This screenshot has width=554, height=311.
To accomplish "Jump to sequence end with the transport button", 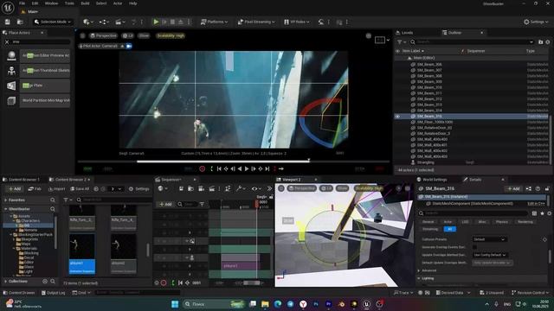I will 267,169.
